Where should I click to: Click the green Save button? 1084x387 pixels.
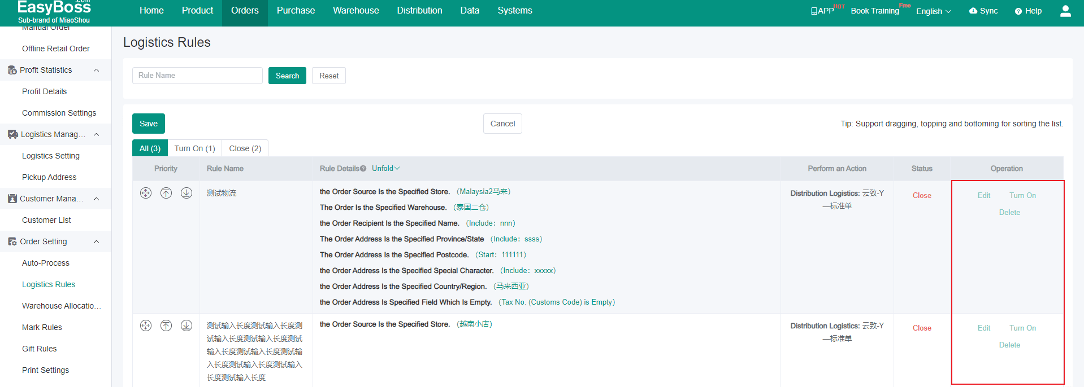[x=149, y=124]
